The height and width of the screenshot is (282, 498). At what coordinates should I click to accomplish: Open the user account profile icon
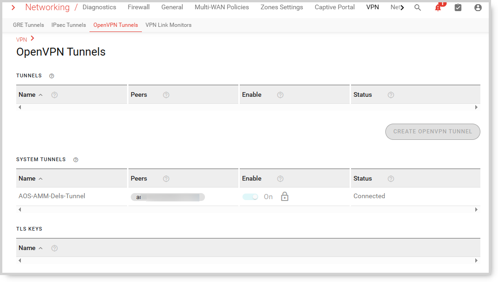478,8
